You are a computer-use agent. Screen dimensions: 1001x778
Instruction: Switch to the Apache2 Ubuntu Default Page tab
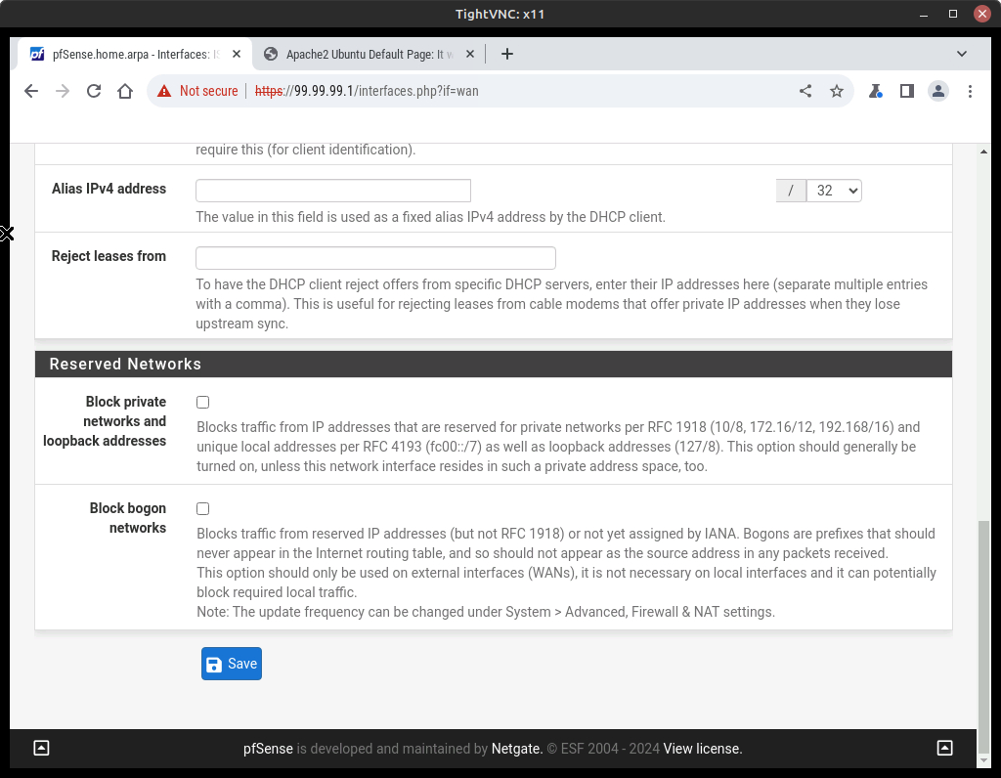coord(369,55)
